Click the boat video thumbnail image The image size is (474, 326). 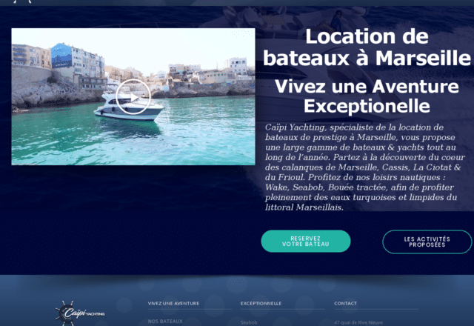click(x=133, y=96)
